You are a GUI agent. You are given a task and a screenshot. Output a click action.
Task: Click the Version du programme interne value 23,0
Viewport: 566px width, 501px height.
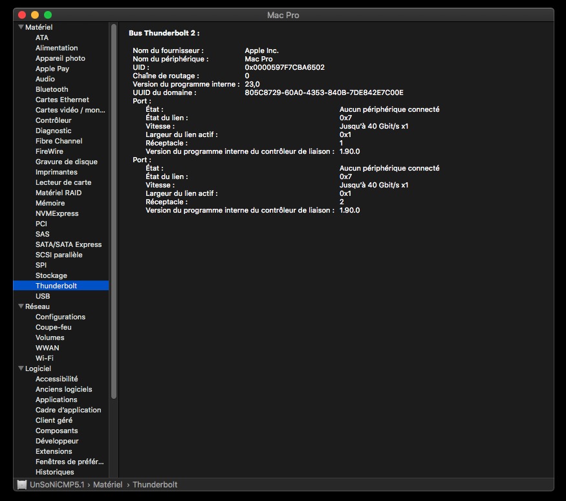click(252, 84)
